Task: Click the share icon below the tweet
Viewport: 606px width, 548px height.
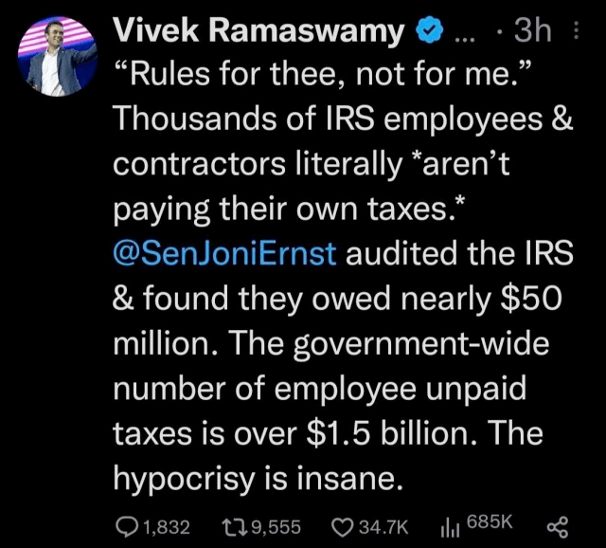Action: tap(557, 524)
